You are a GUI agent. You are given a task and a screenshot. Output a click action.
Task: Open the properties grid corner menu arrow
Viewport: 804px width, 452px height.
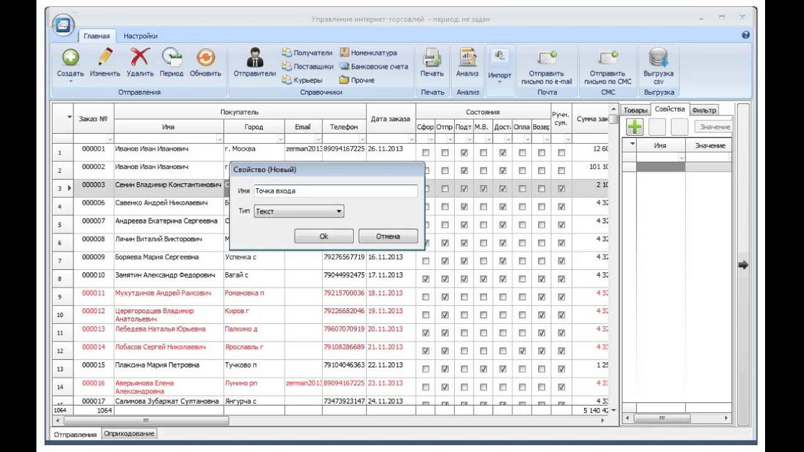point(633,144)
